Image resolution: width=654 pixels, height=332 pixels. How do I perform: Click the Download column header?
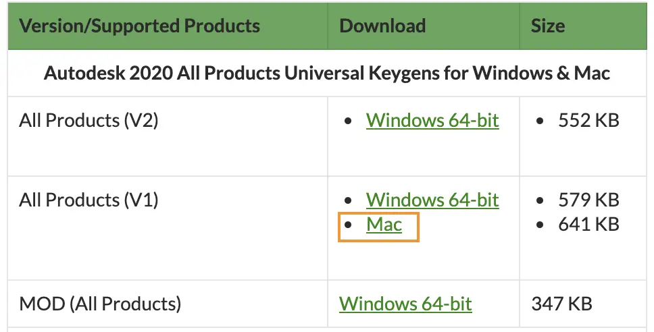point(382,26)
